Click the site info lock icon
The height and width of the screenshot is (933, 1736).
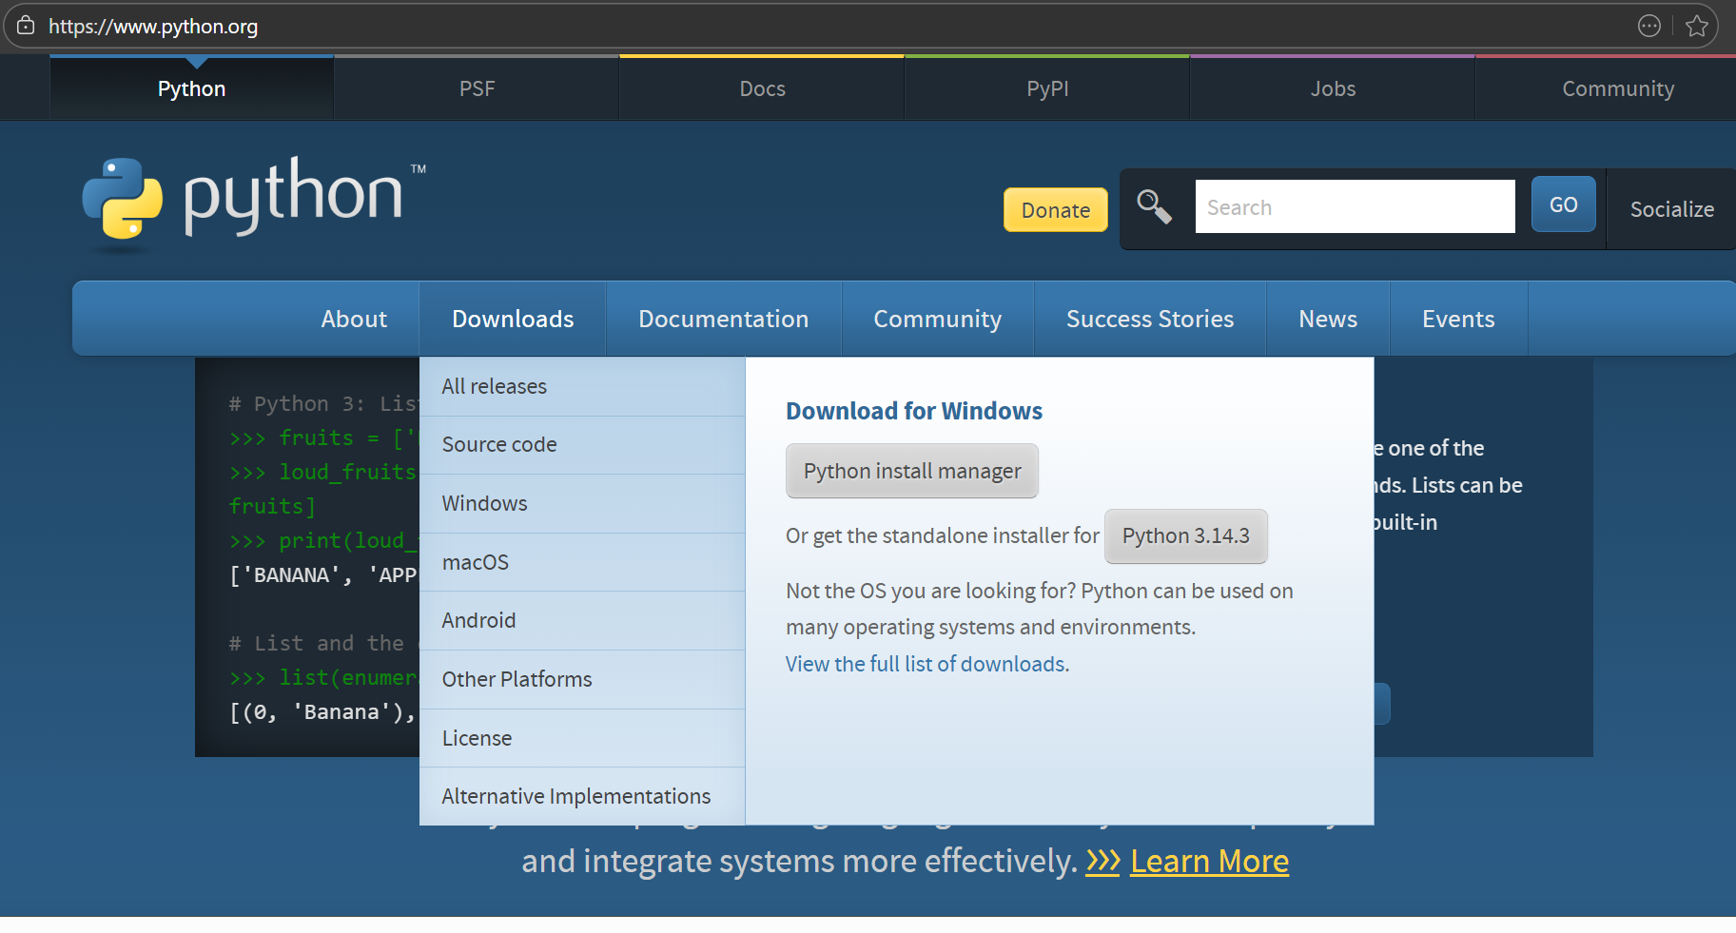pos(26,26)
